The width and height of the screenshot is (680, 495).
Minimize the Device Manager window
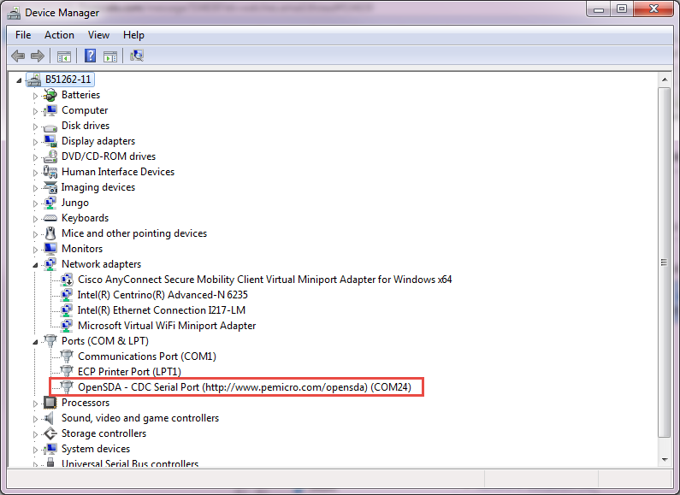599,9
